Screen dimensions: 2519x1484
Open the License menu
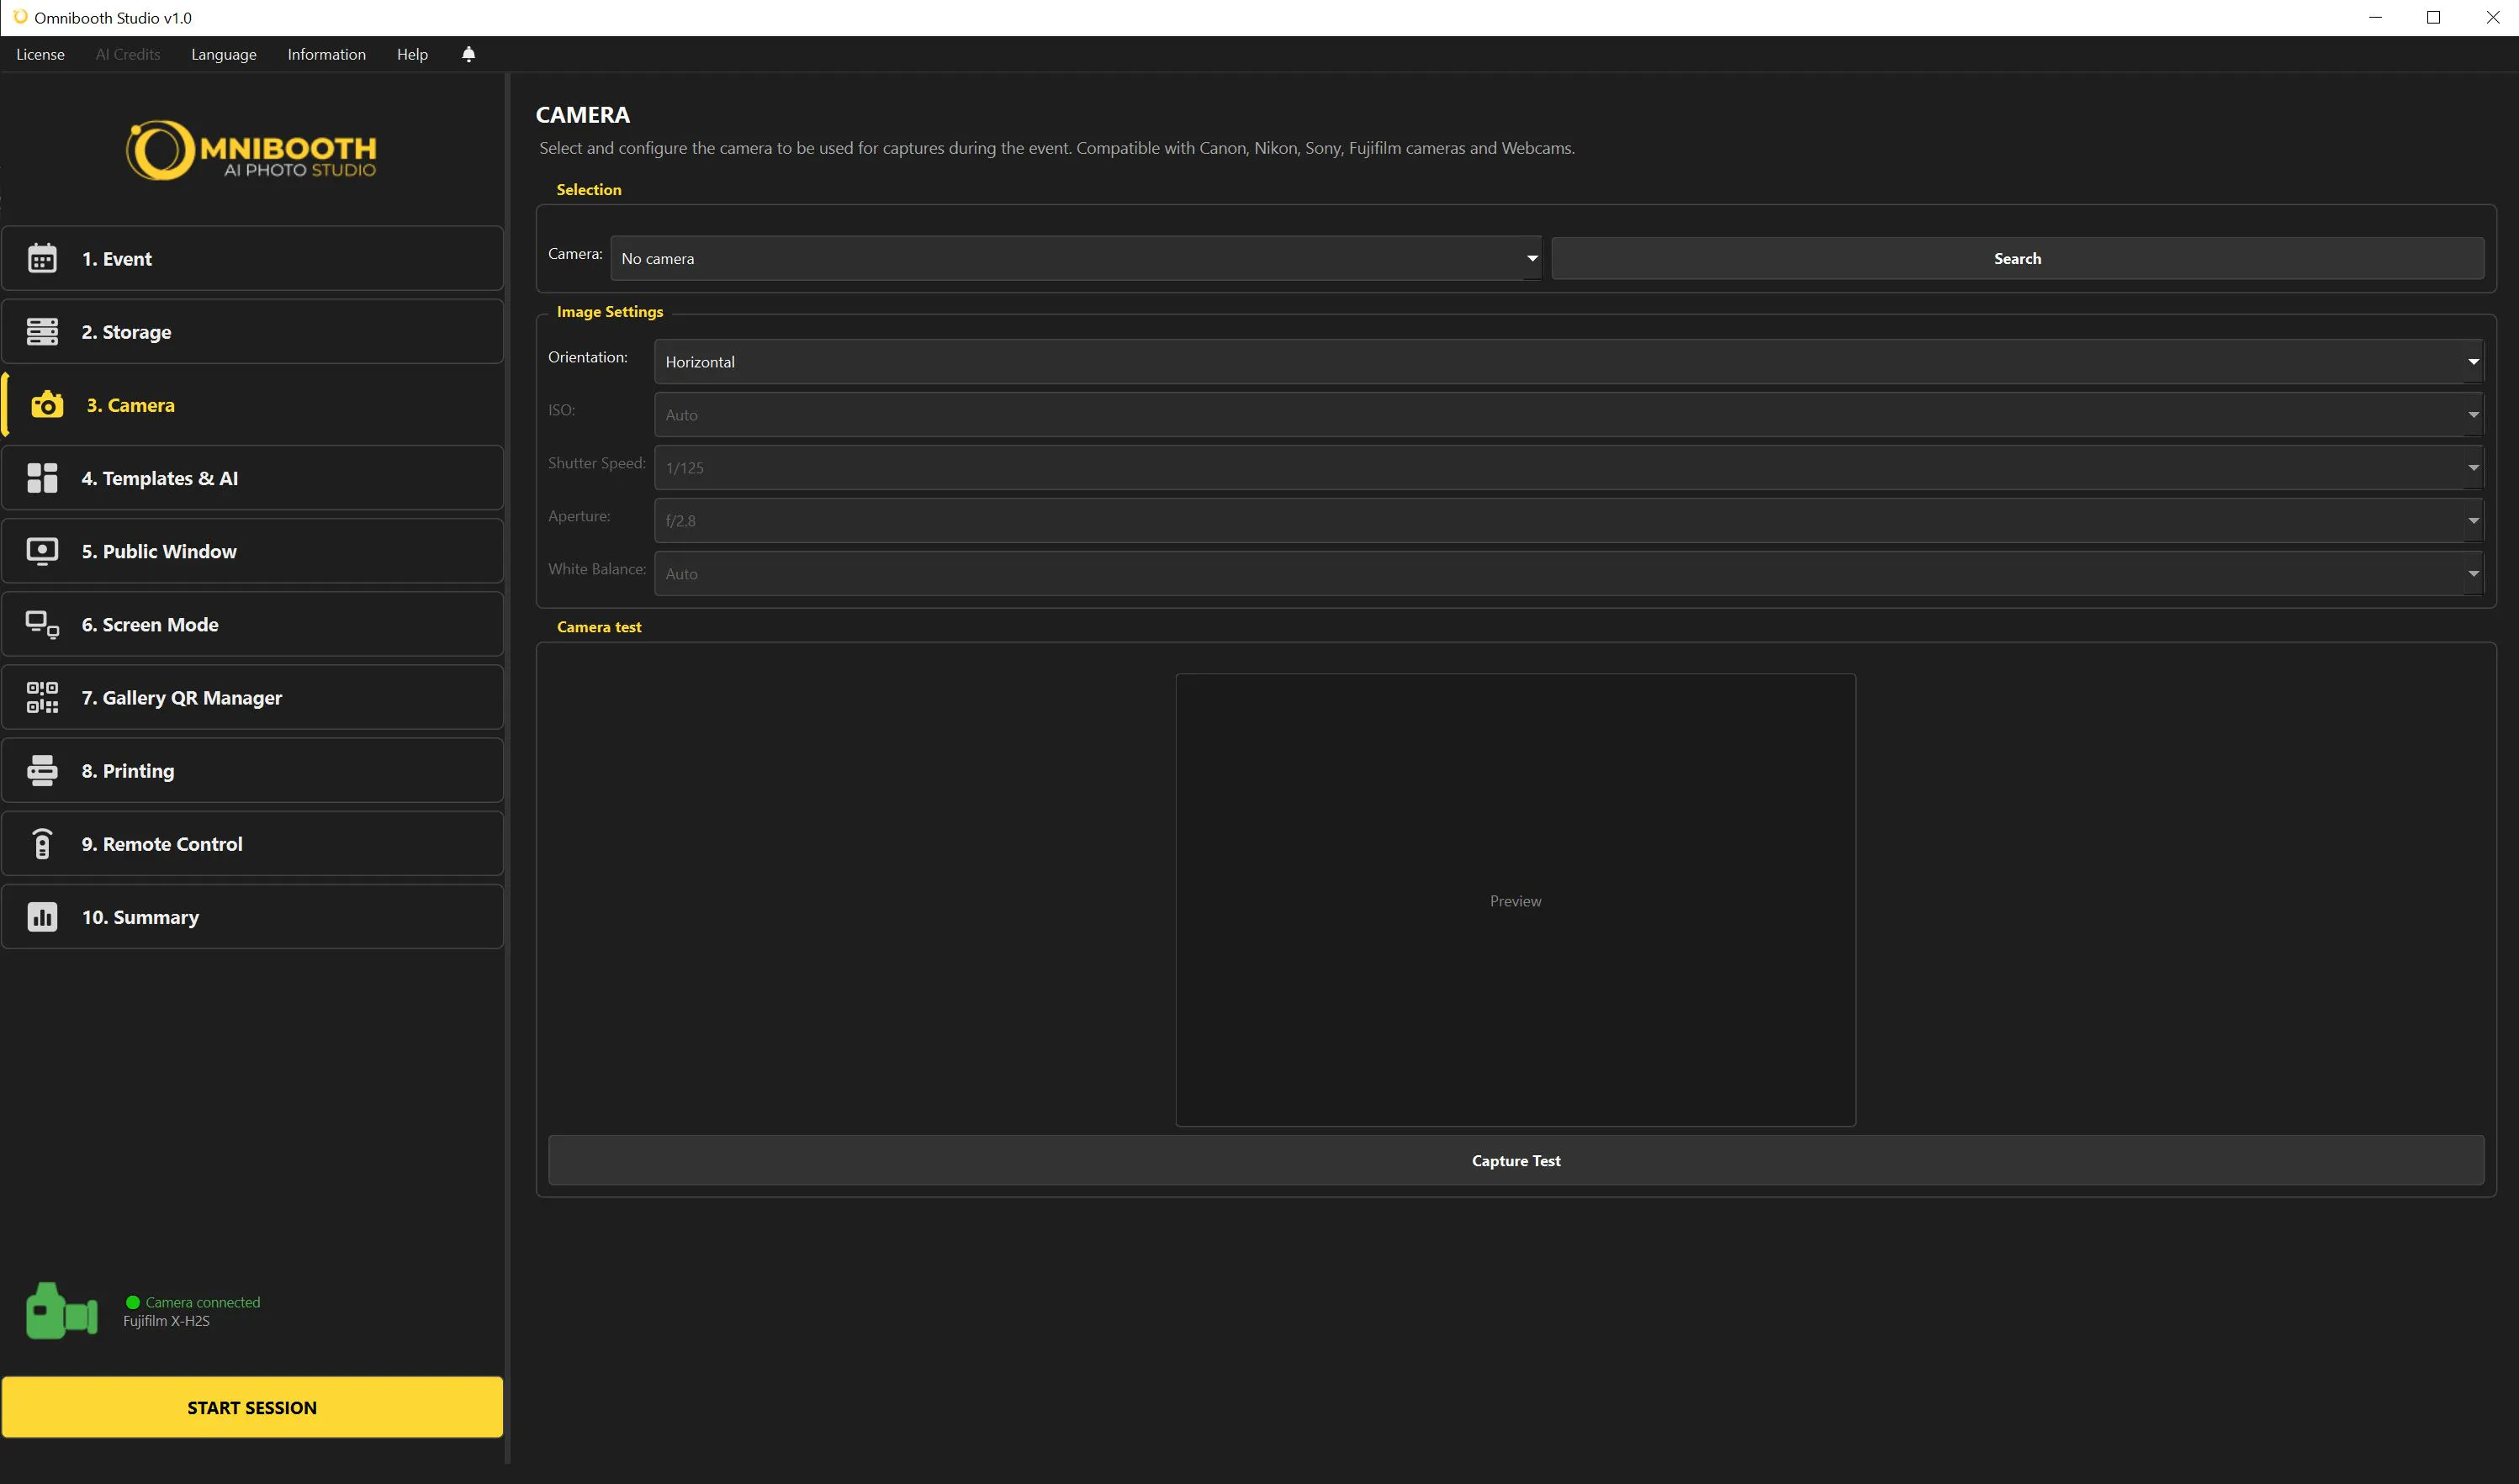coord(40,54)
